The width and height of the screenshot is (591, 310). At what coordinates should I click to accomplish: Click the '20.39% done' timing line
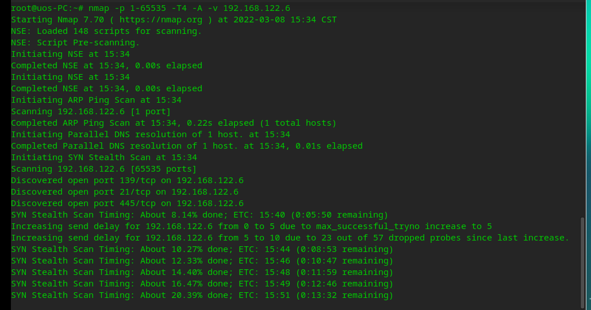click(x=202, y=295)
